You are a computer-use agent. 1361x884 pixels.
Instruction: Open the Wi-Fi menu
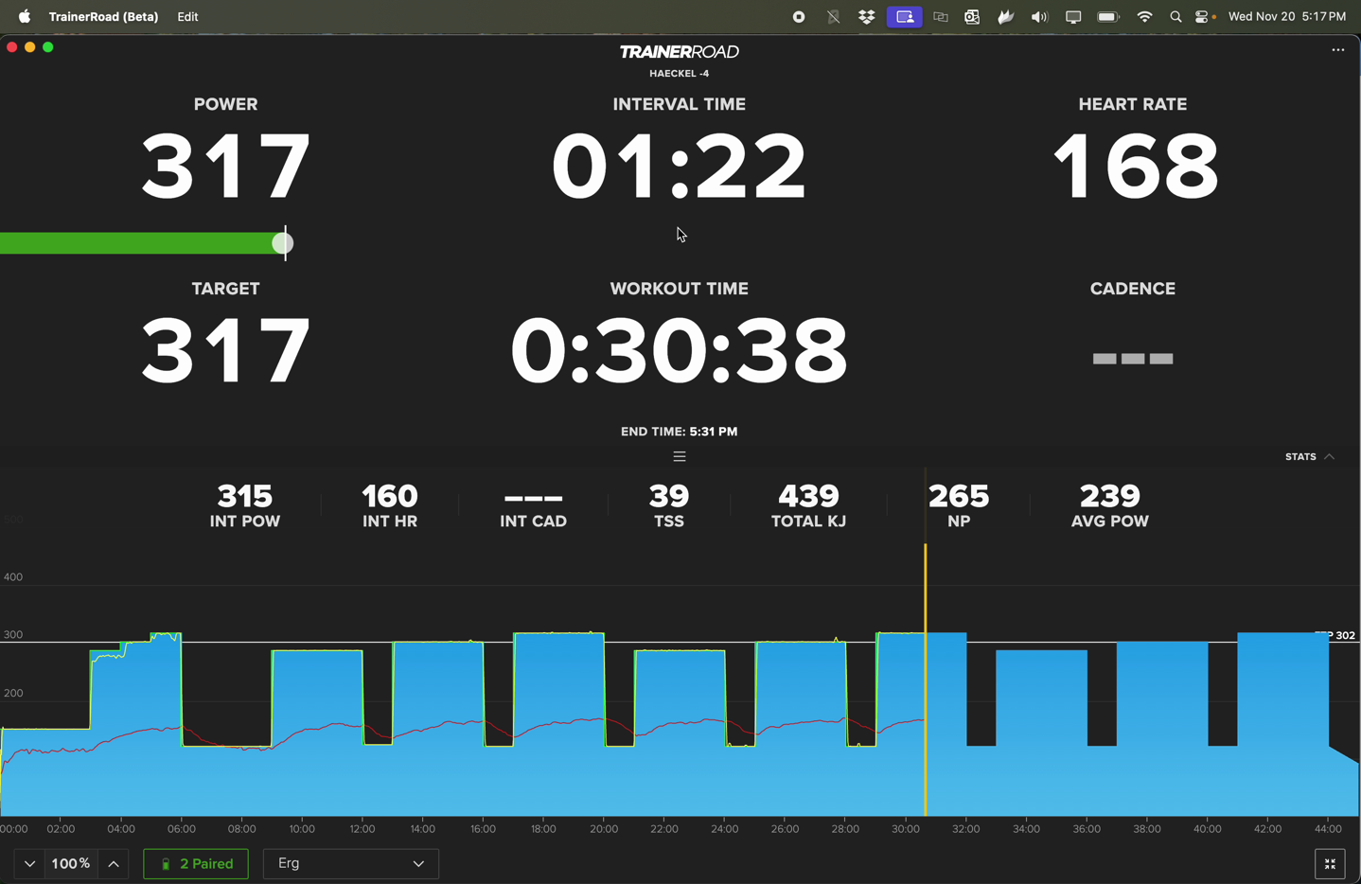(x=1144, y=16)
